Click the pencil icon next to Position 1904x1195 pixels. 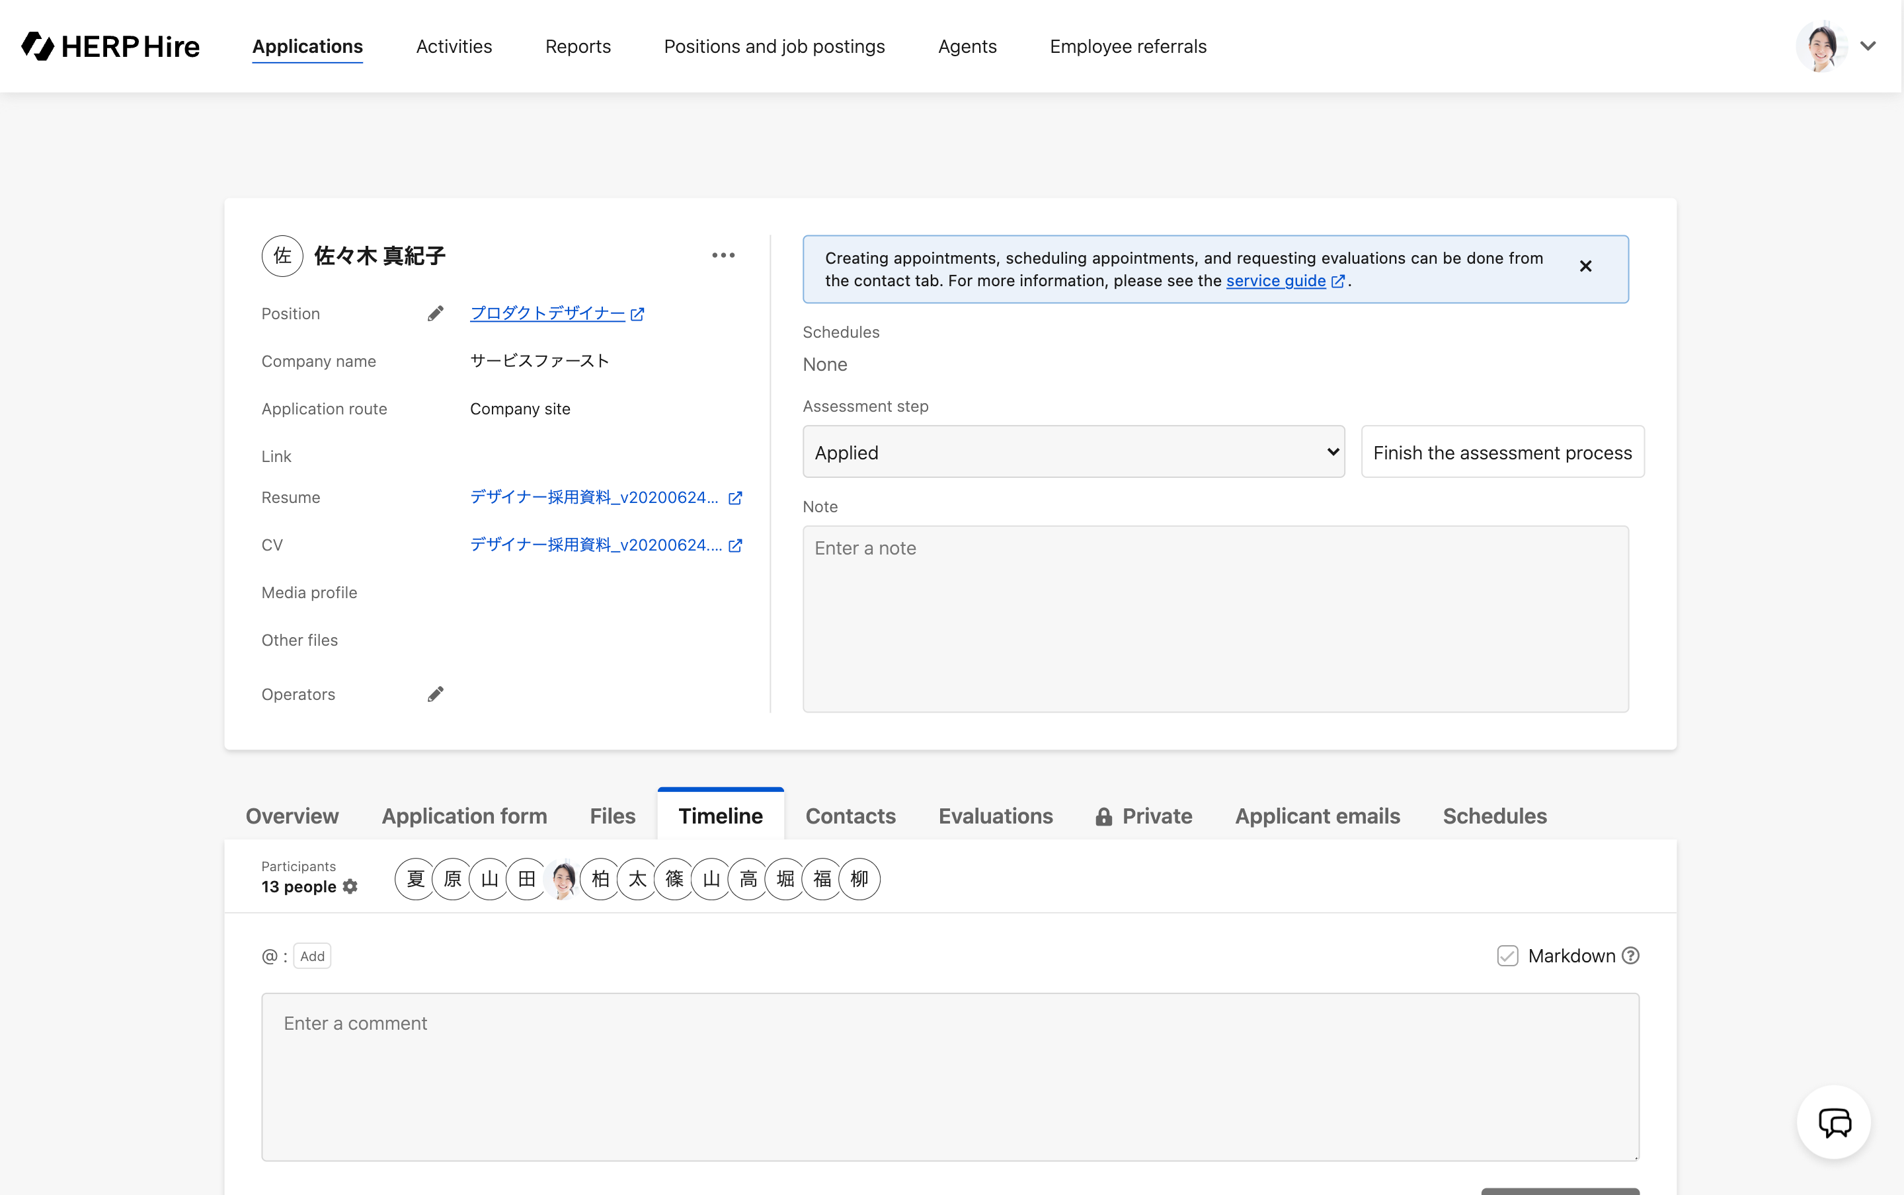pyautogui.click(x=436, y=314)
